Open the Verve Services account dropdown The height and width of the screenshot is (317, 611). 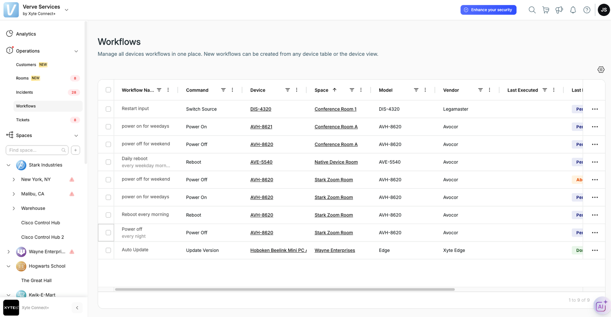coord(67,10)
